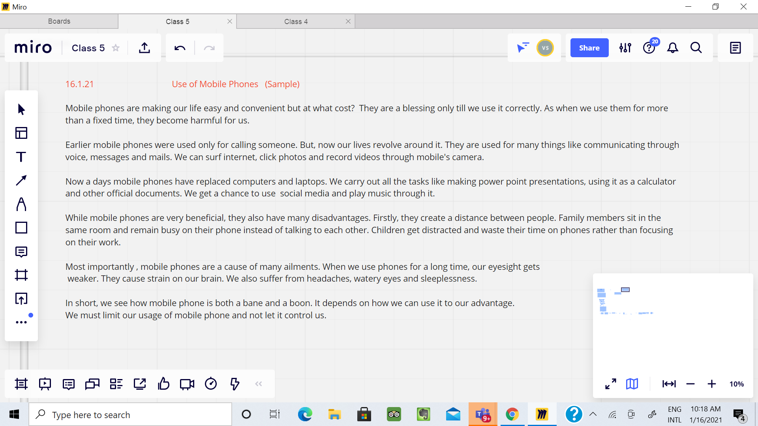
Task: Choose the Arrow connection line tool
Action: (21, 181)
